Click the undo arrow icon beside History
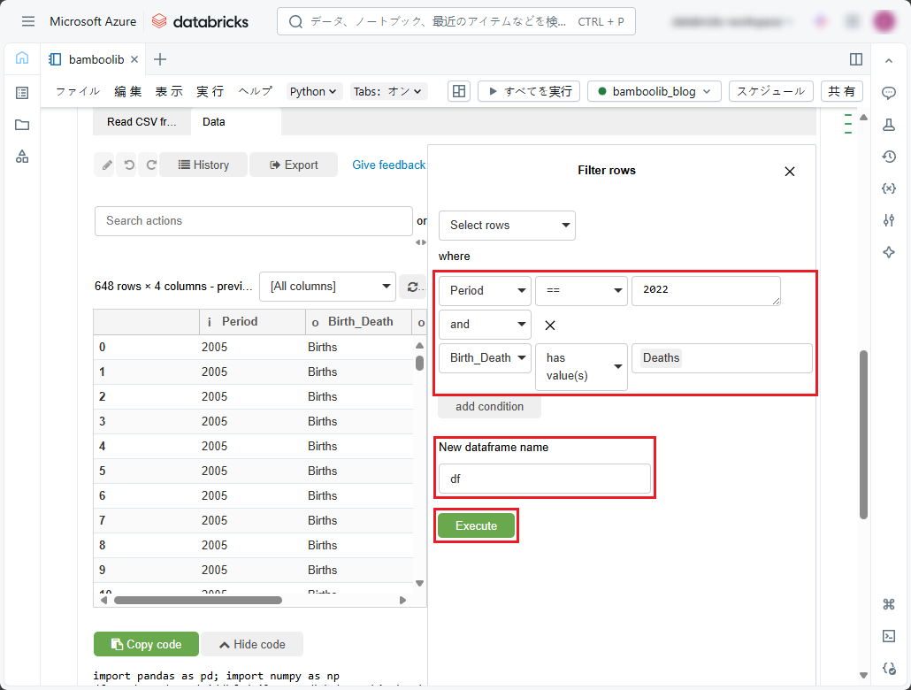This screenshot has width=911, height=690. [x=128, y=165]
